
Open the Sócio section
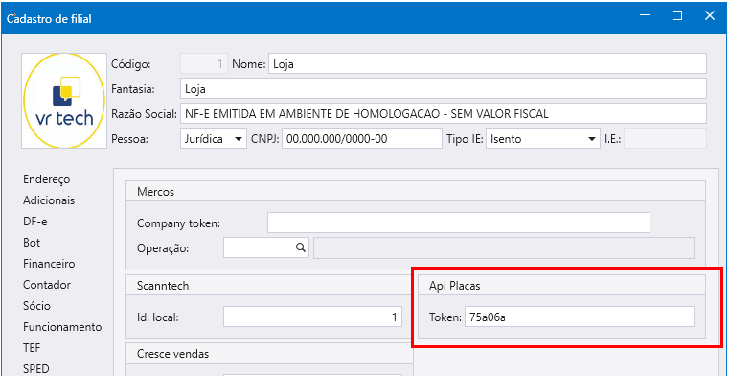click(x=36, y=306)
